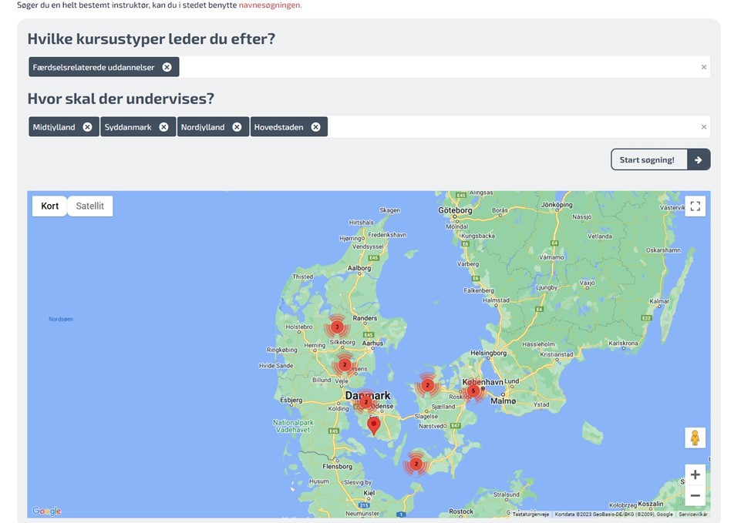Remove the Hovedstaden region tag

pyautogui.click(x=315, y=127)
